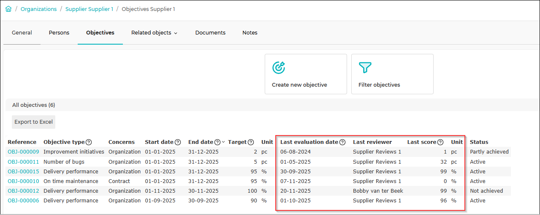Switch to the General tab

pos(22,32)
